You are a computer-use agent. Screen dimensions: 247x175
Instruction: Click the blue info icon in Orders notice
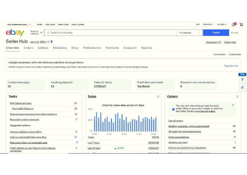coord(173,109)
